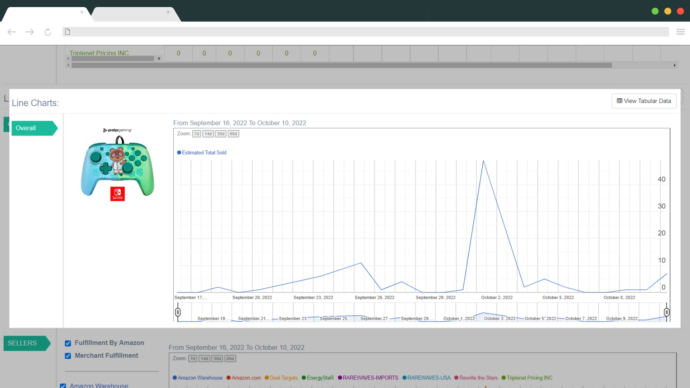Click the page icon in the address bar

(x=68, y=32)
